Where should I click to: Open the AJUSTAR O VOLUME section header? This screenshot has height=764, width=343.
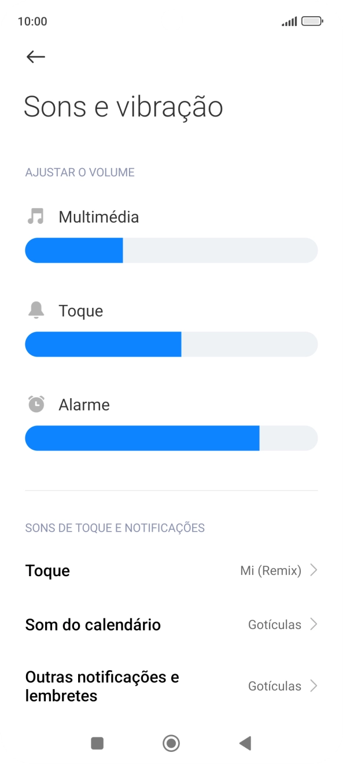coord(79,172)
